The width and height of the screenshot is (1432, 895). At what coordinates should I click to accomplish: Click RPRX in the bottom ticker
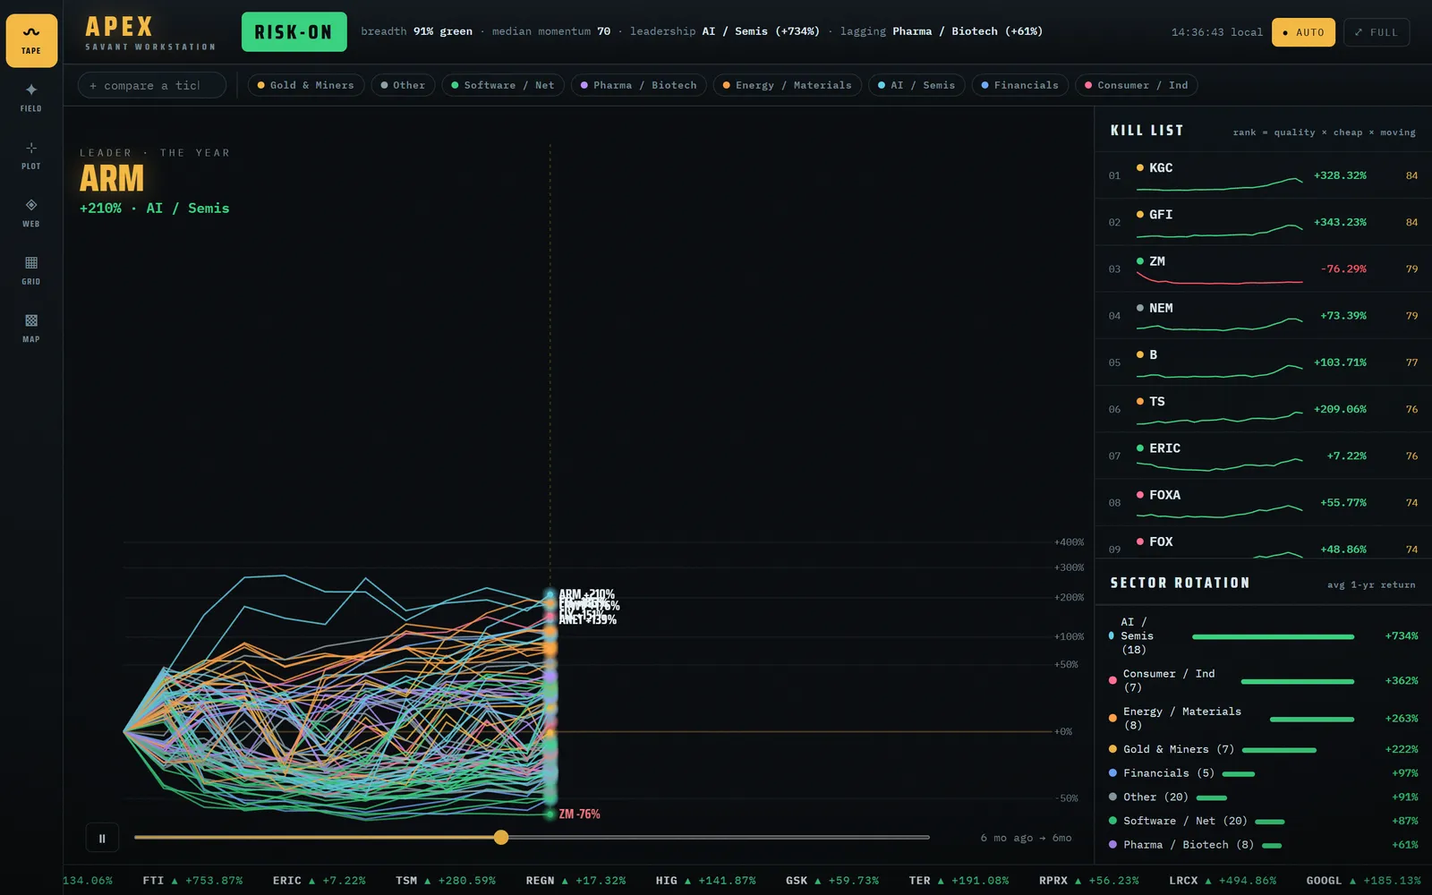pyautogui.click(x=1089, y=881)
